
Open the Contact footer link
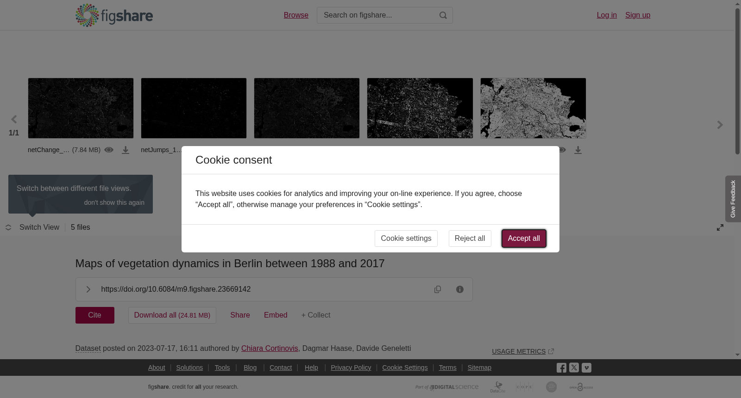(x=281, y=367)
